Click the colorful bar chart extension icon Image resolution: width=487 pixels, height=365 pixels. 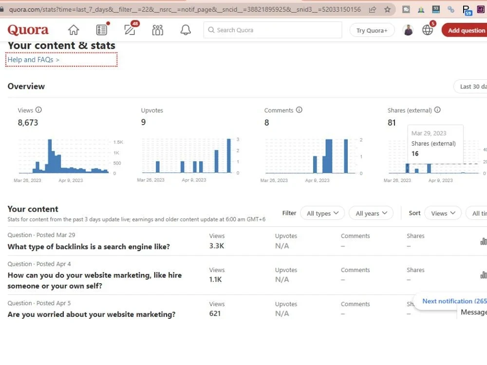pos(421,10)
